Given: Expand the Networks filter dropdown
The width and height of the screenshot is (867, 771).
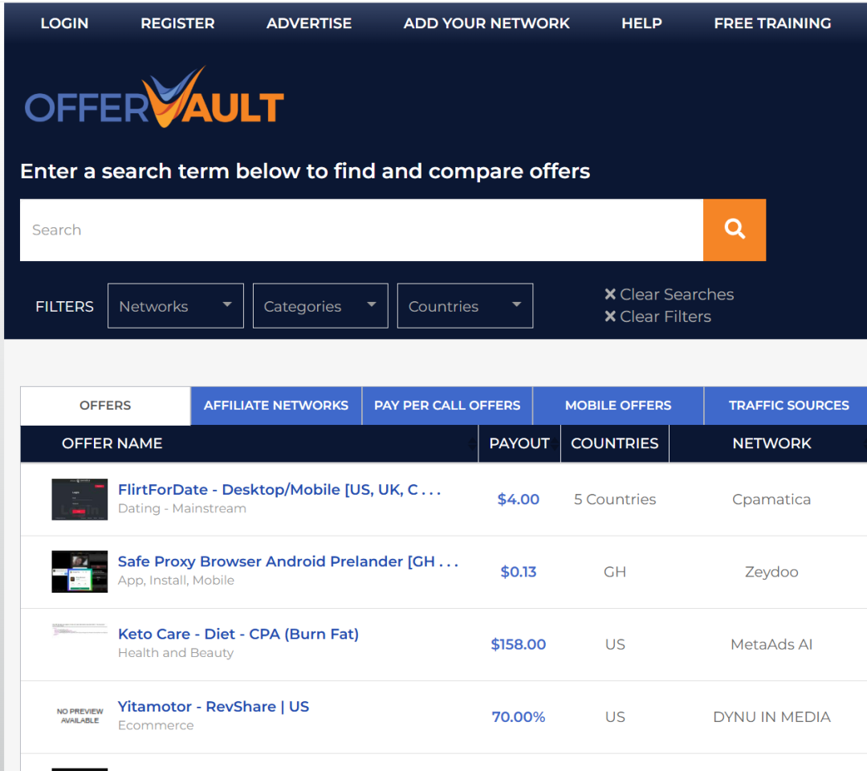Looking at the screenshot, I should tap(175, 306).
